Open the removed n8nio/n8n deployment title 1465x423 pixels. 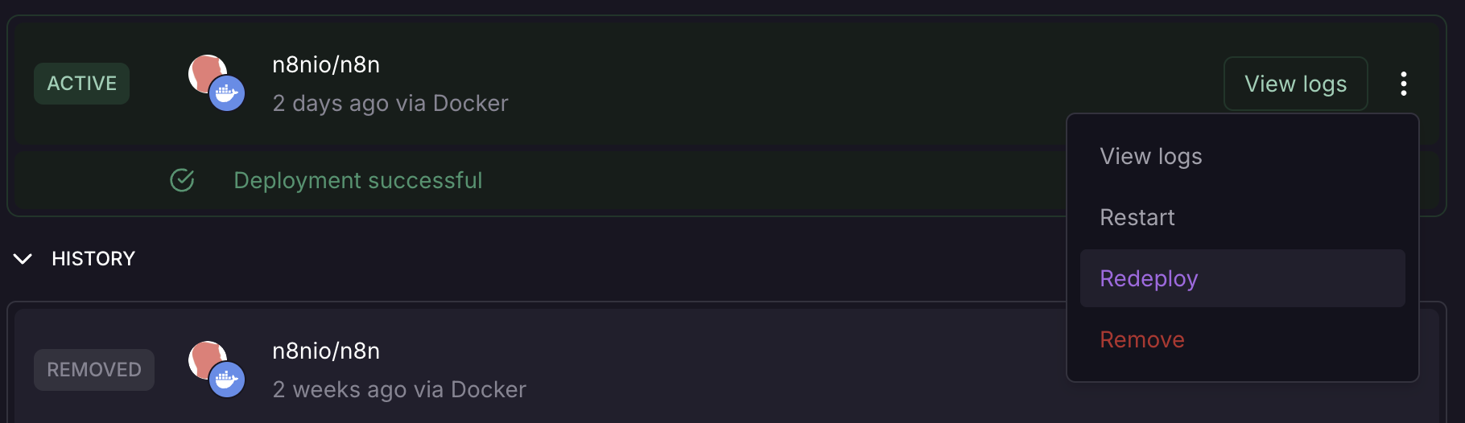point(326,351)
